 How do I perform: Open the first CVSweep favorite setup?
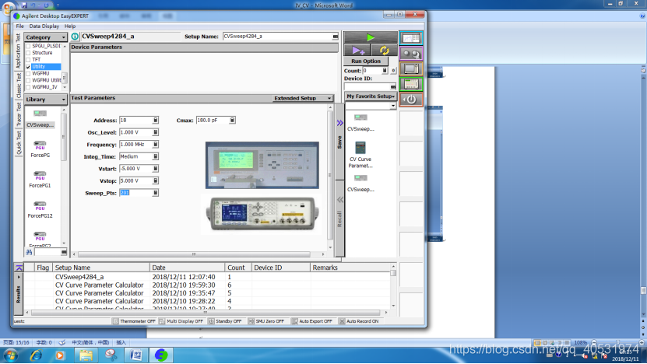(360, 122)
